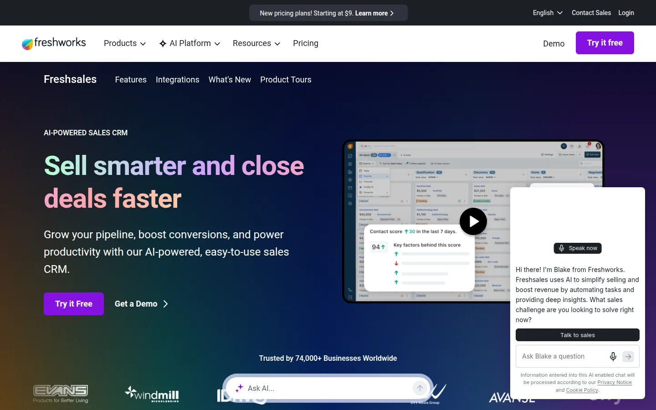The height and width of the screenshot is (410, 656).
Task: Click the Evans logo
Action: [61, 394]
